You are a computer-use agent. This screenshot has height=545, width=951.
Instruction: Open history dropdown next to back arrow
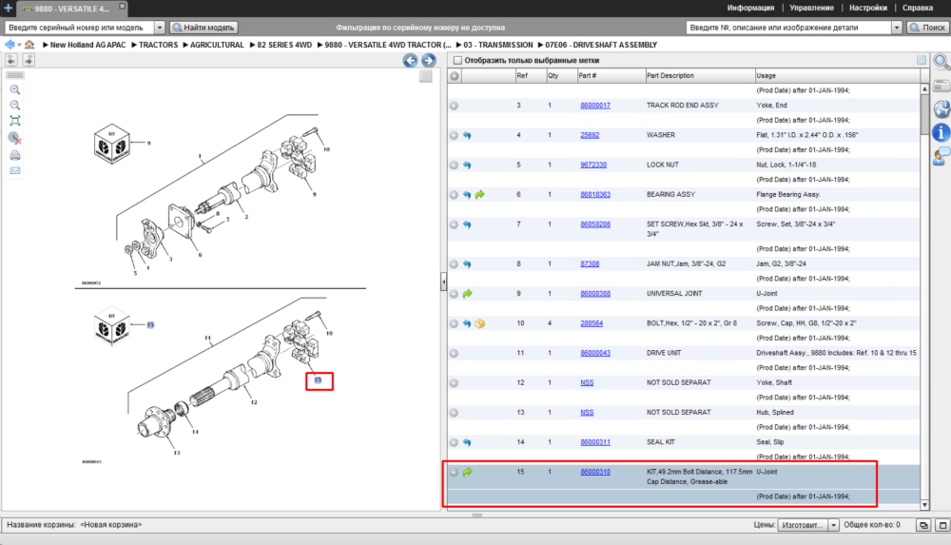pos(19,45)
